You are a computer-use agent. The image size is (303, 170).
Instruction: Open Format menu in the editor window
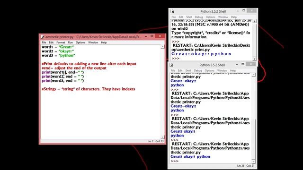pyautogui.click(x=61, y=42)
